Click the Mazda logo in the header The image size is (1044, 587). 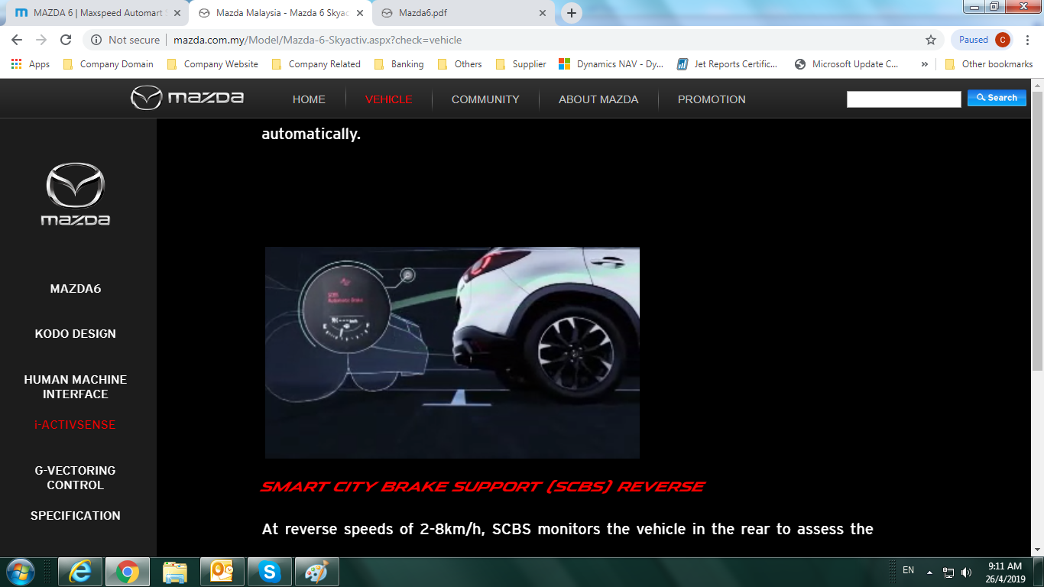coord(187,98)
